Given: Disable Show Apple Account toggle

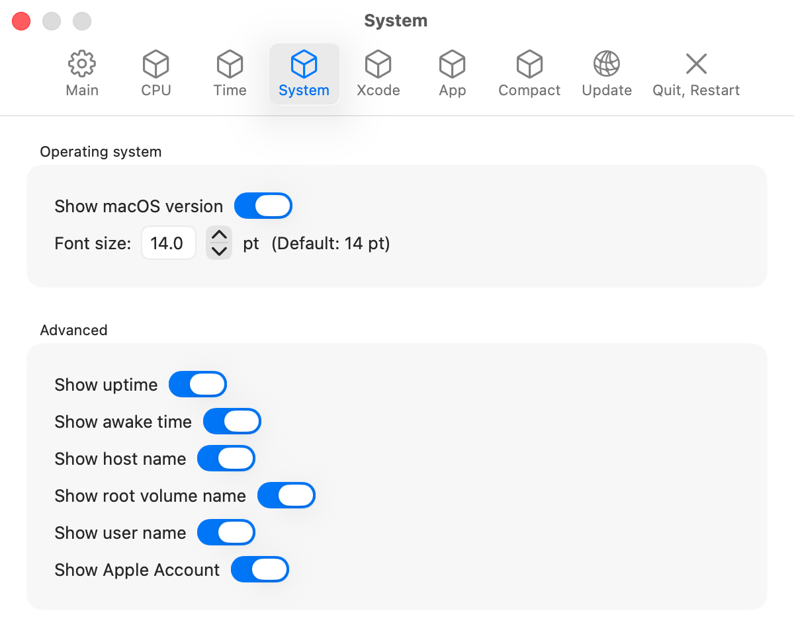Looking at the screenshot, I should click(260, 570).
